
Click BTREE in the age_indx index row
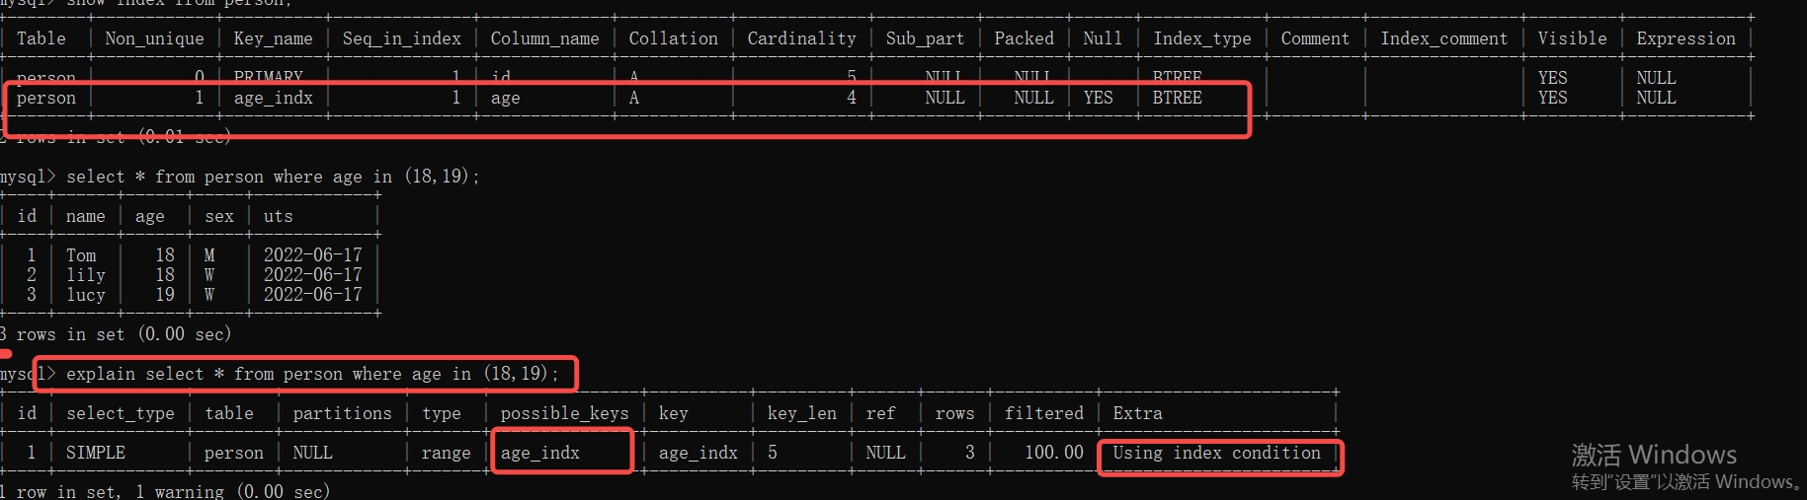pyautogui.click(x=1177, y=98)
